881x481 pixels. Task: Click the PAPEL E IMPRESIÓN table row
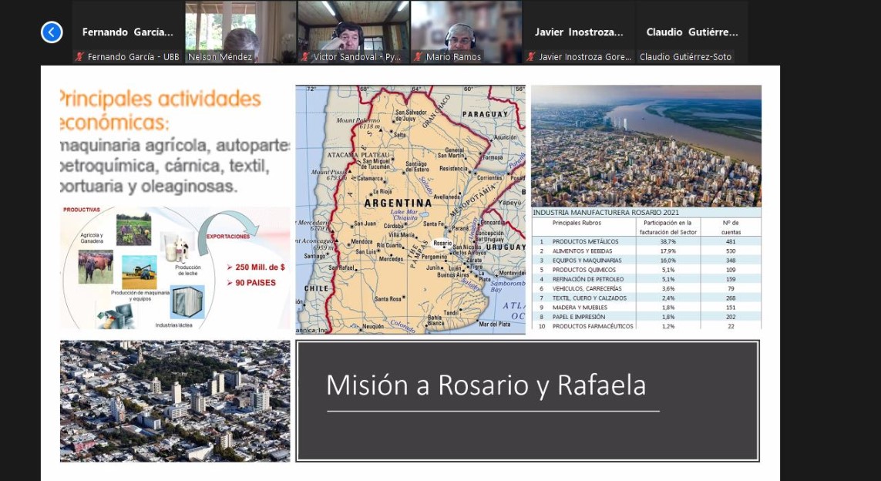646,316
